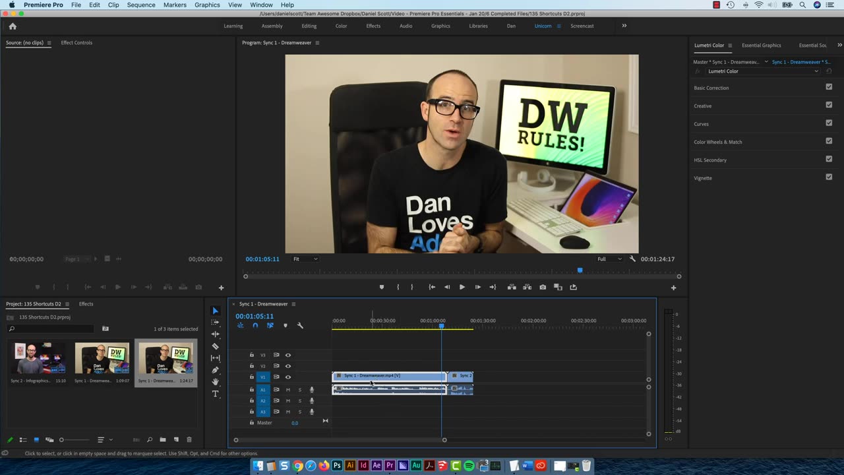This screenshot has height=475, width=844.
Task: Switch project panel to freeform view
Action: (x=49, y=439)
